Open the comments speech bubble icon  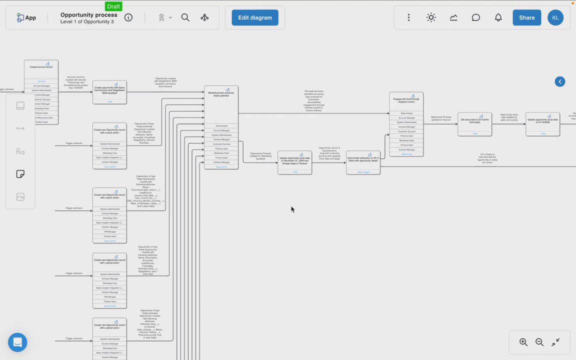[x=475, y=17]
